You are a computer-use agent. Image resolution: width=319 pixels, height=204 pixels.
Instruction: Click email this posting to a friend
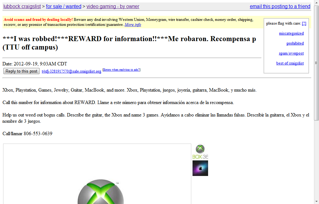(x=280, y=7)
